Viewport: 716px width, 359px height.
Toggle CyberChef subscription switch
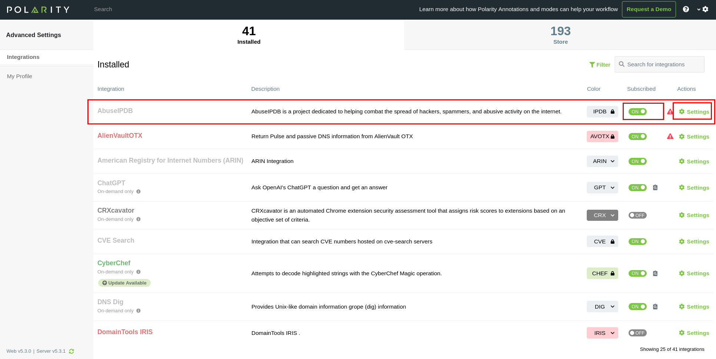[637, 273]
